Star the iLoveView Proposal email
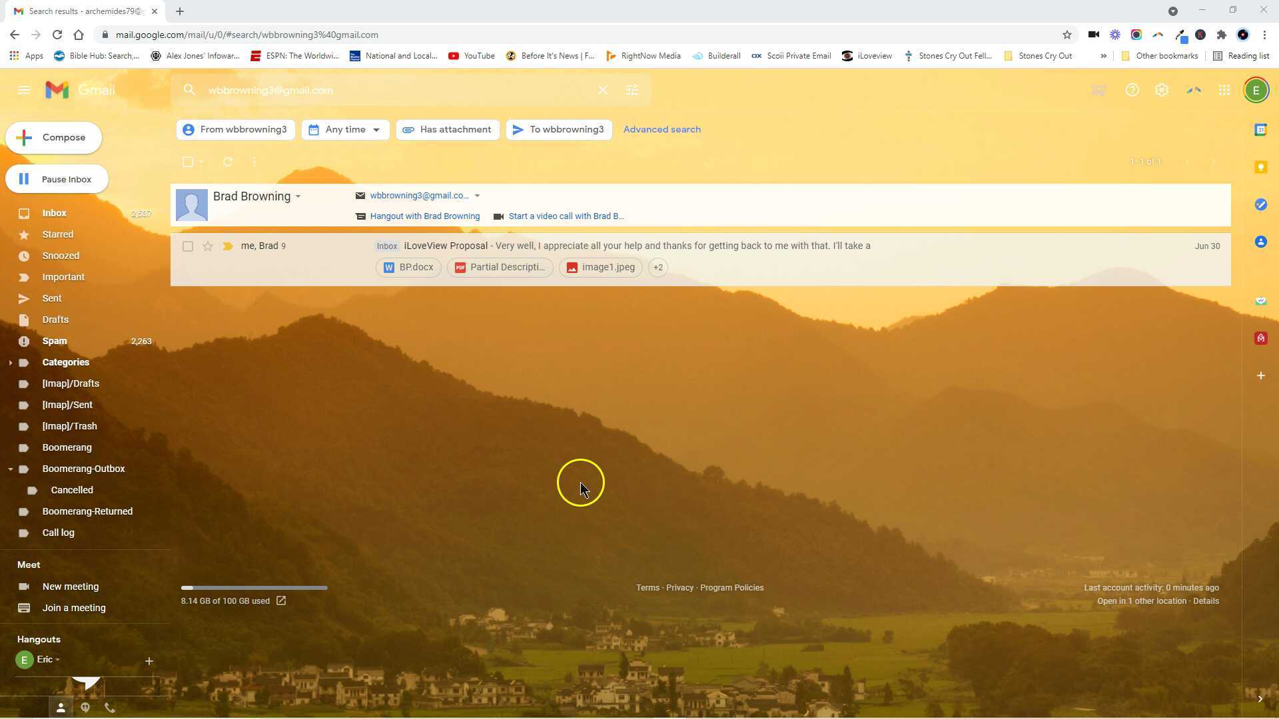Image resolution: width=1279 pixels, height=719 pixels. click(x=208, y=246)
